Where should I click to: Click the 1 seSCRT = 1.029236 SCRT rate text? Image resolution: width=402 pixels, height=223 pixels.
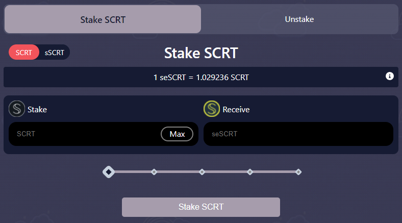pos(201,78)
